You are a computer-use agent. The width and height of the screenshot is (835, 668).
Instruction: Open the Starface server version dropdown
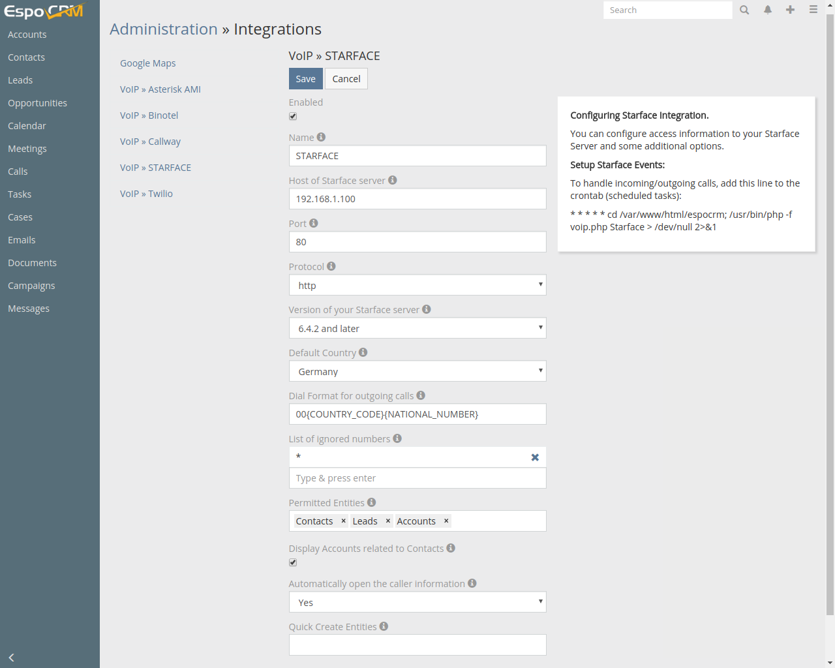[x=417, y=328]
